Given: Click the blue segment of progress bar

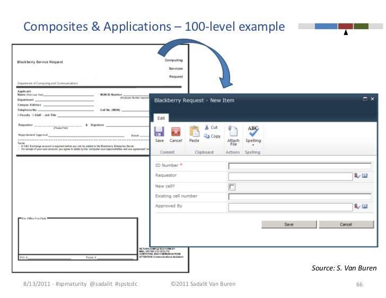Looking at the screenshot, I should coord(326,26).
